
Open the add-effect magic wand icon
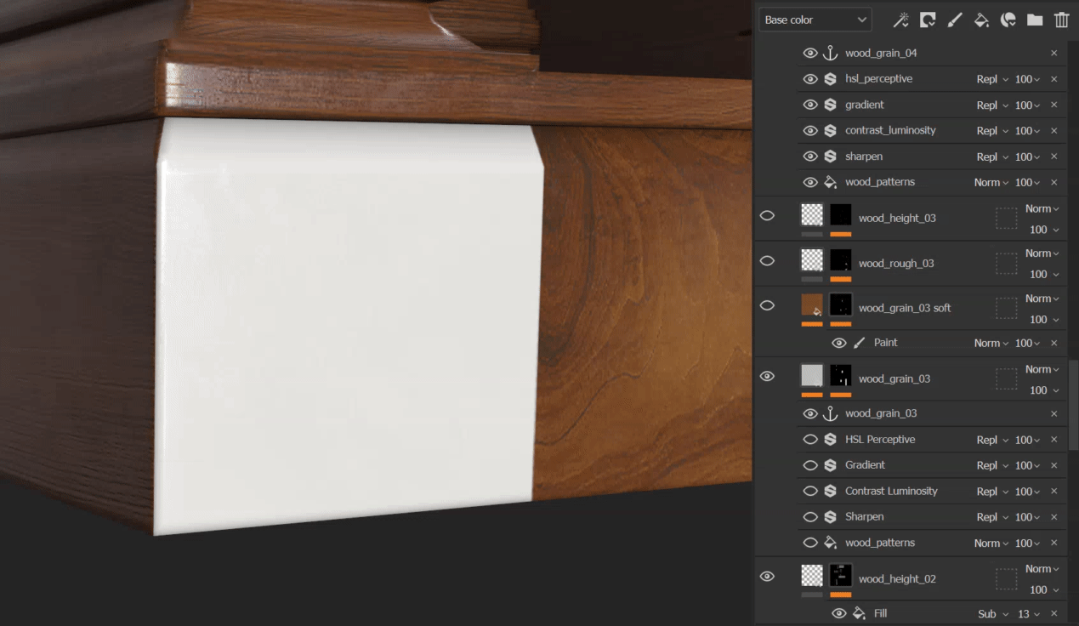pyautogui.click(x=900, y=19)
